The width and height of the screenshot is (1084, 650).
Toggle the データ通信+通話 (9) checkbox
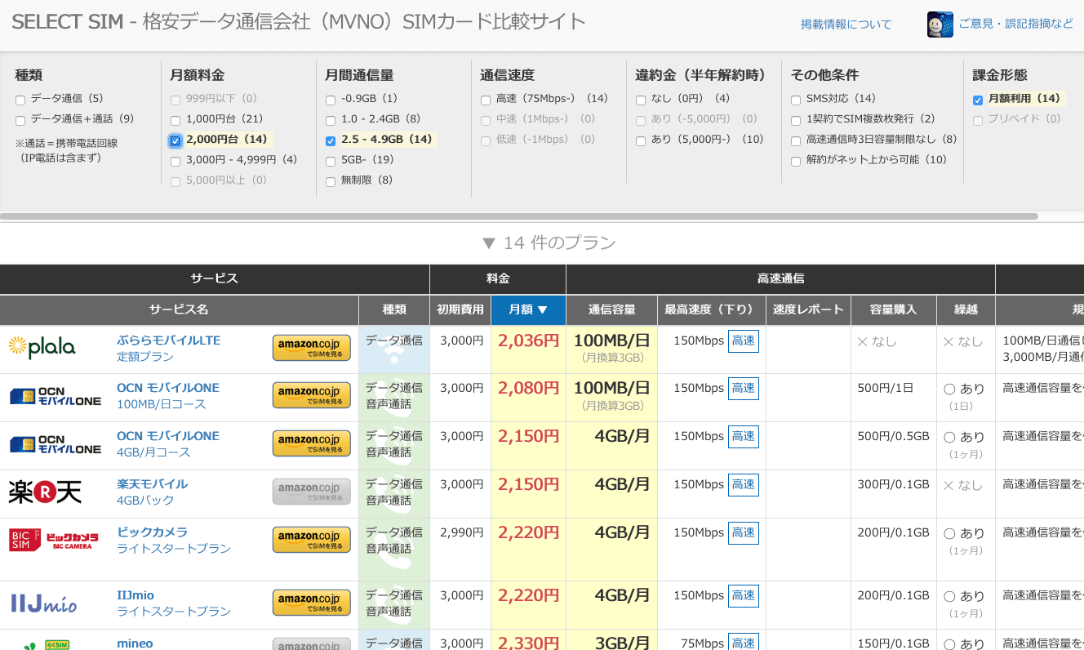(20, 120)
